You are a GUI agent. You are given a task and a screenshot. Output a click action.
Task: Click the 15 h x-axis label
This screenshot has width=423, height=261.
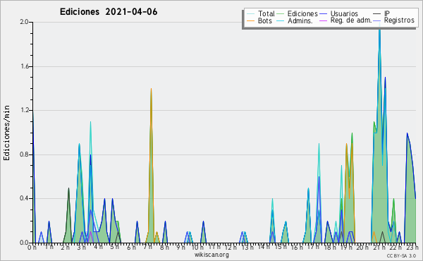pos(281,247)
